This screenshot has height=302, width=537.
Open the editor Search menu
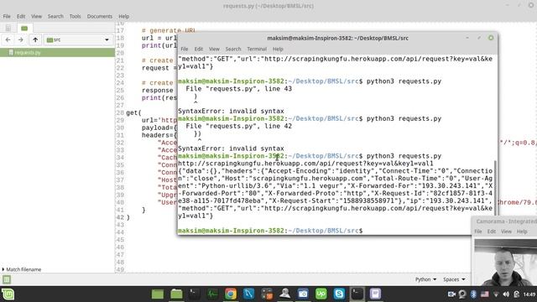(x=55, y=16)
